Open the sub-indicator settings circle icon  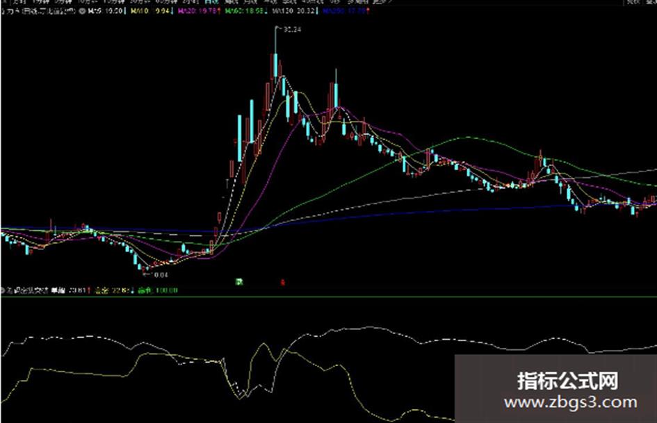click(x=2, y=290)
